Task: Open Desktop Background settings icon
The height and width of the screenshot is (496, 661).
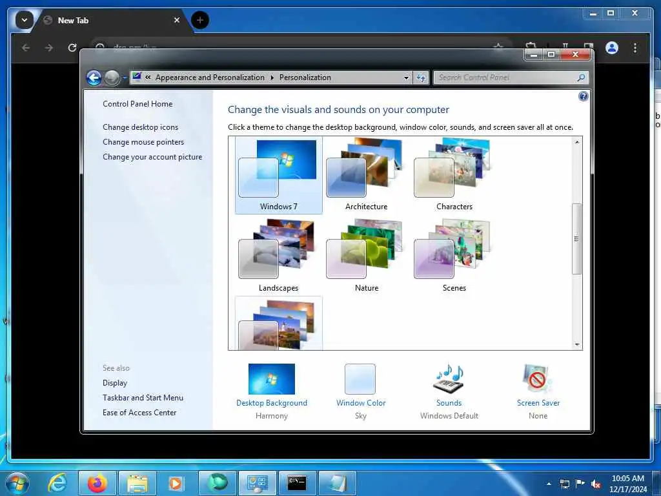Action: pyautogui.click(x=272, y=378)
